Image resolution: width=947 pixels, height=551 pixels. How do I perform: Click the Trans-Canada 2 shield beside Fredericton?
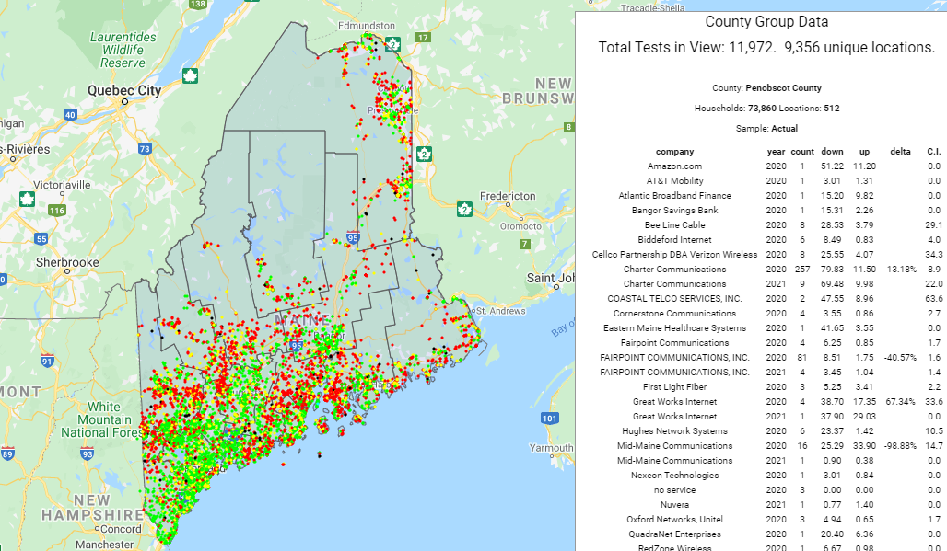coord(464,209)
